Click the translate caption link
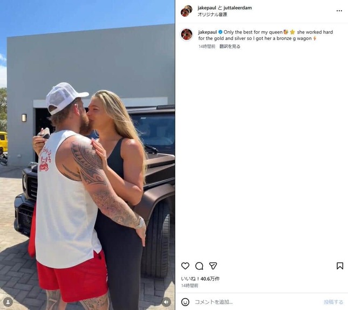The width and height of the screenshot is (348, 310). click(230, 46)
